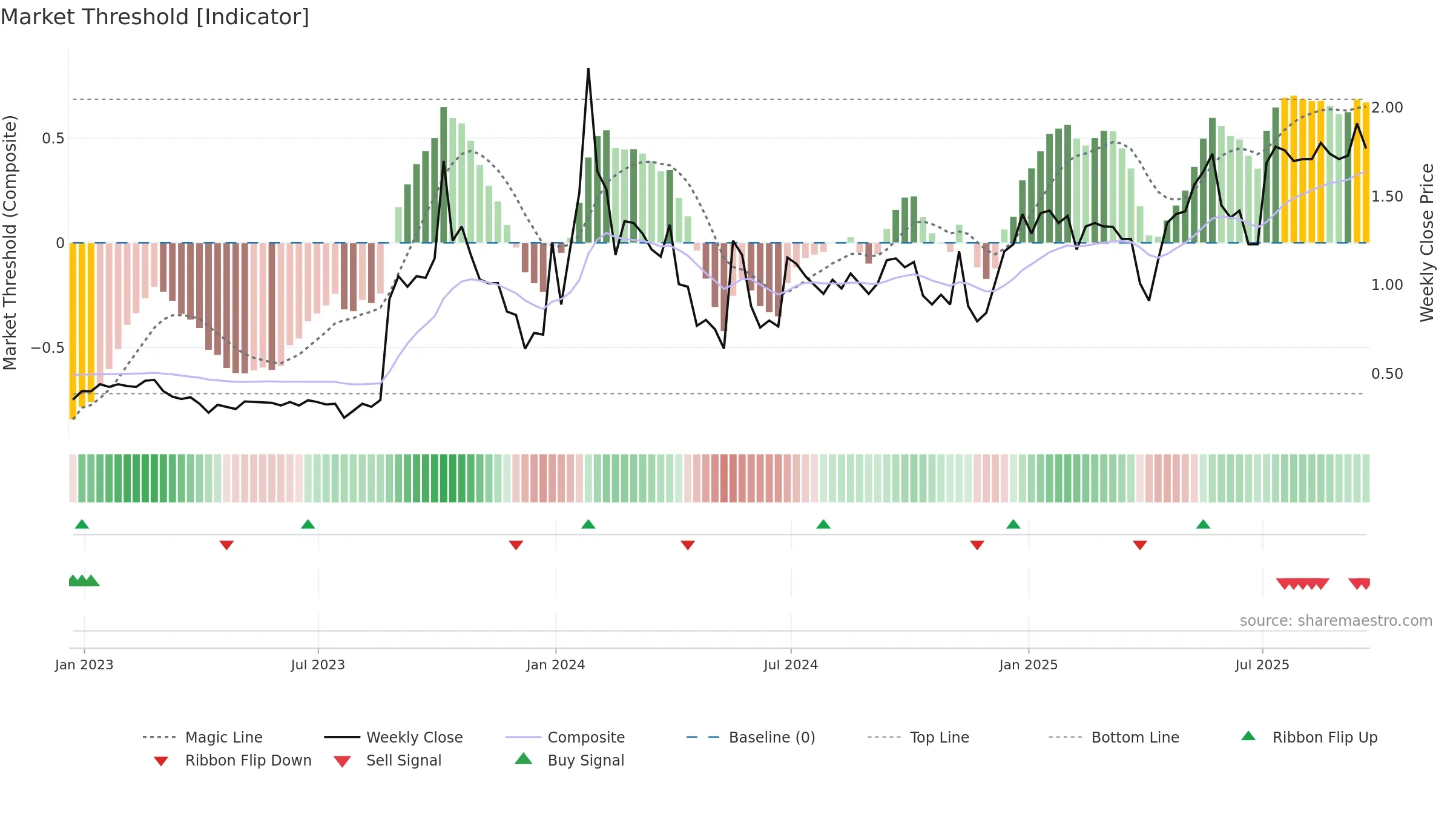Click the Weekly Close Price axis title
This screenshot has width=1453, height=817.
click(x=1427, y=243)
